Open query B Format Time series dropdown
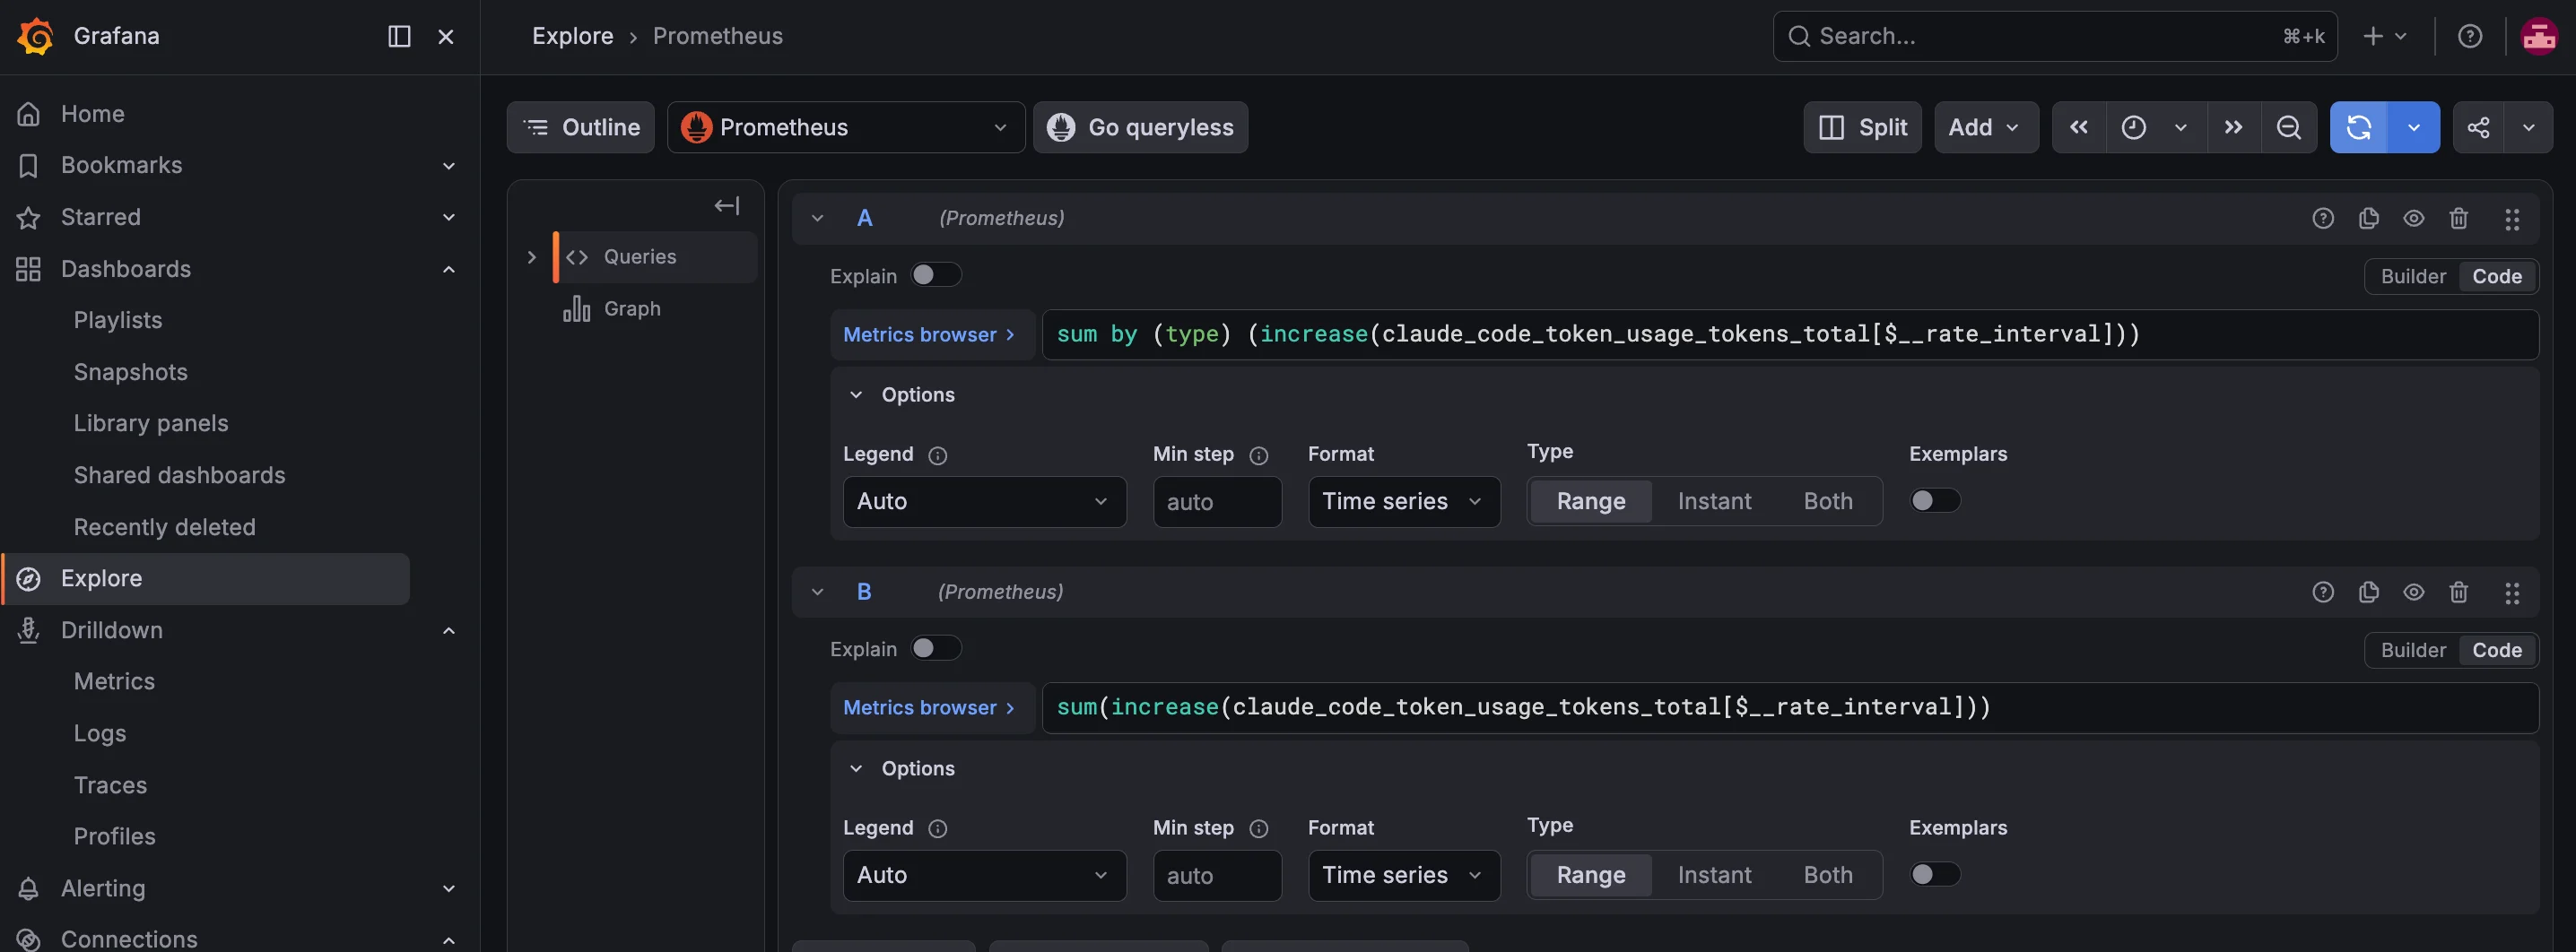This screenshot has width=2576, height=952. click(1404, 874)
